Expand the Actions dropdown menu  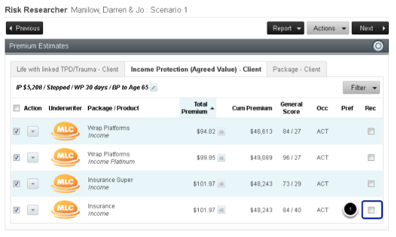point(328,28)
